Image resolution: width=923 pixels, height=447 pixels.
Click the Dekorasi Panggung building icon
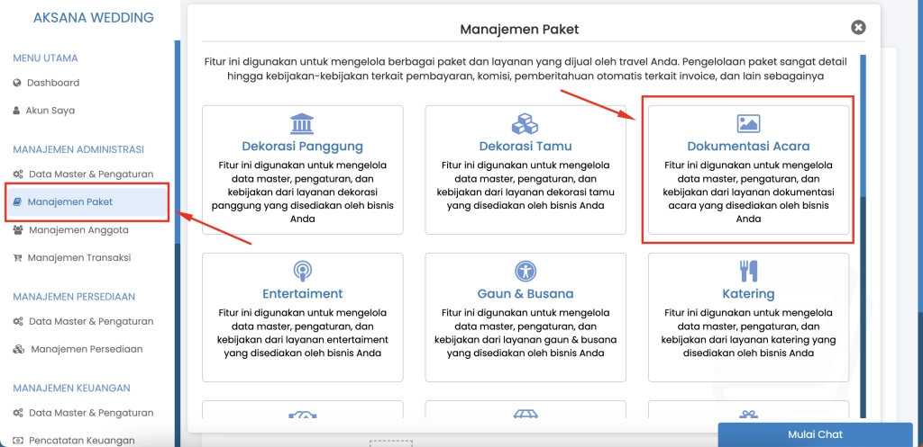pyautogui.click(x=302, y=124)
